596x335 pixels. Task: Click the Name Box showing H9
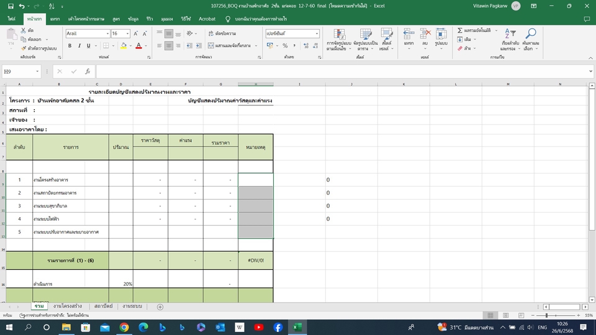click(24, 71)
